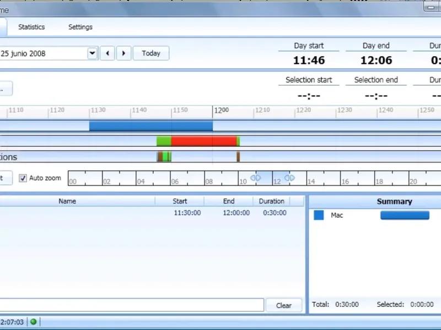Toggle the Auto zoom checkbox
441x330 pixels.
click(x=23, y=178)
